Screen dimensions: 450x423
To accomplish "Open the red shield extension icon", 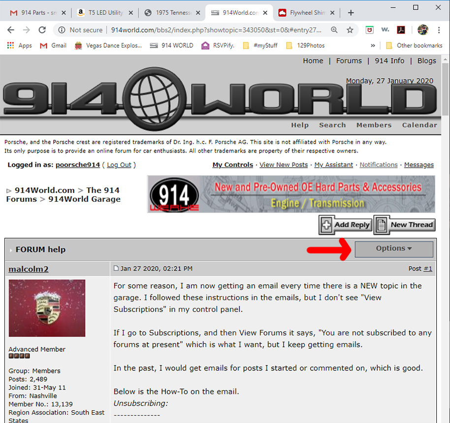I will point(369,30).
